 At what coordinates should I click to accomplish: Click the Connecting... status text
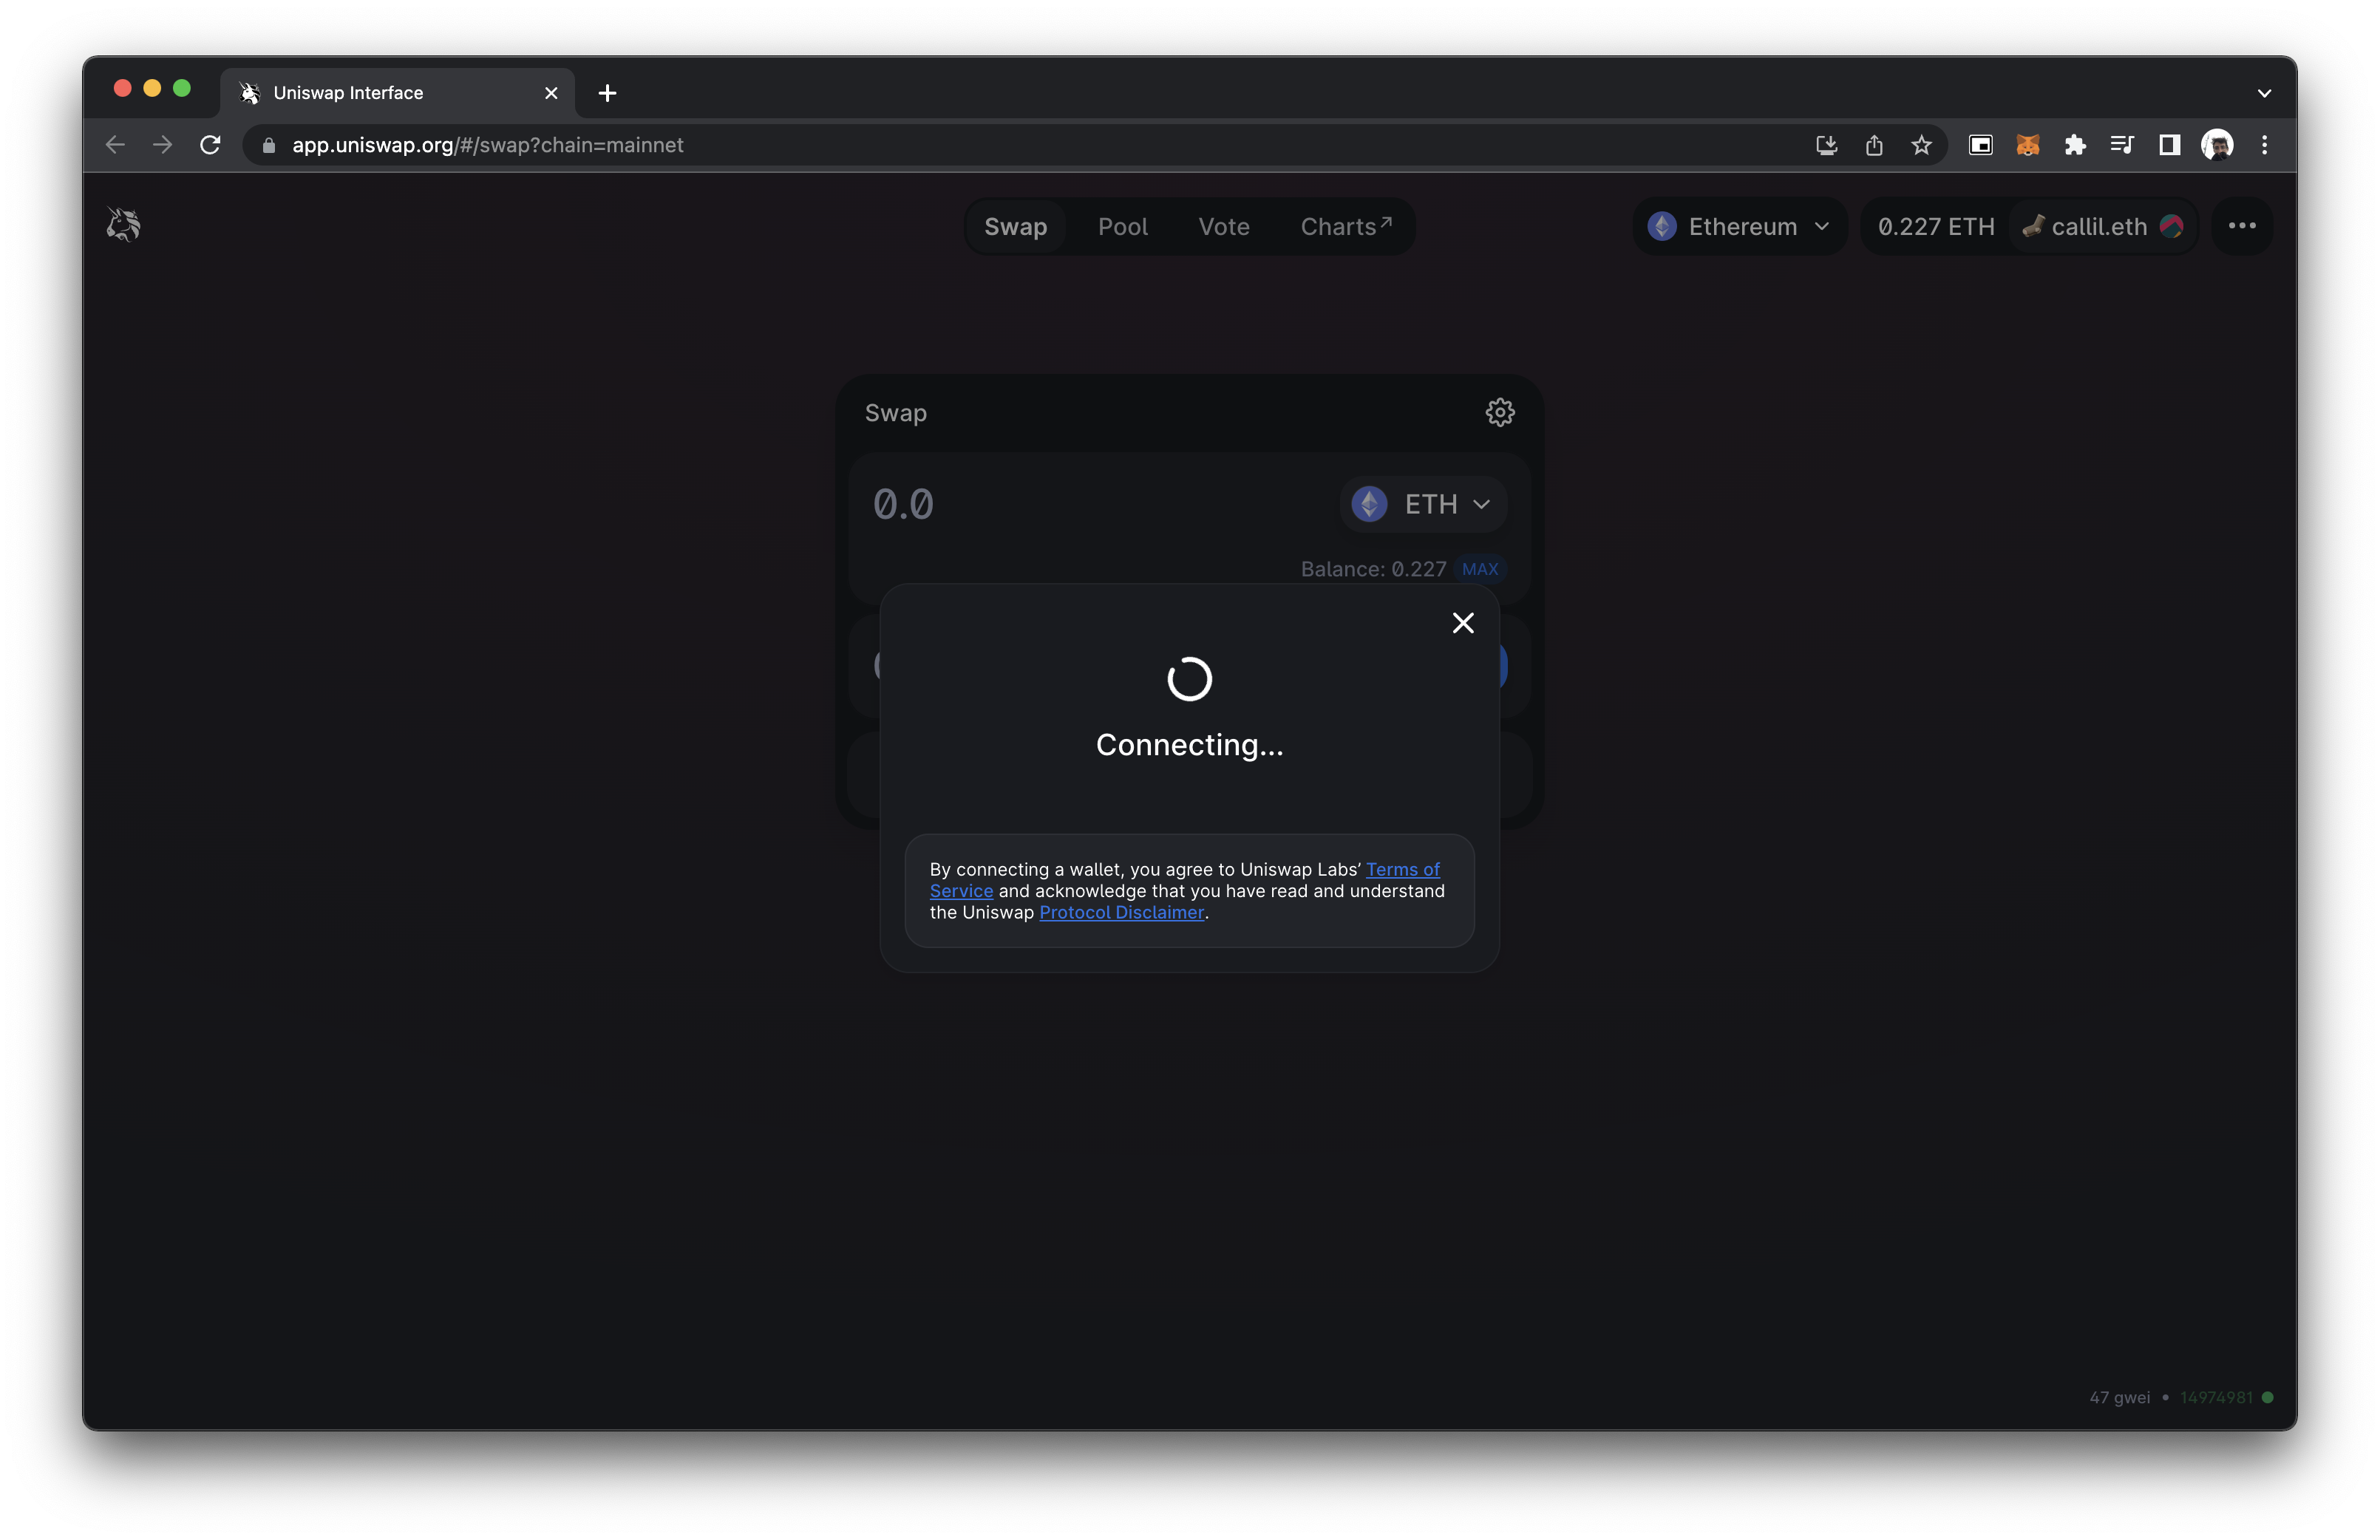click(x=1189, y=745)
